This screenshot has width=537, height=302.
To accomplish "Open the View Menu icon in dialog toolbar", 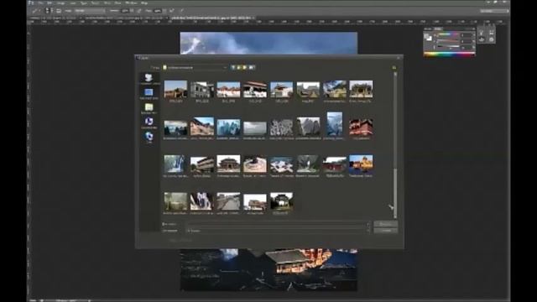I will [x=252, y=67].
